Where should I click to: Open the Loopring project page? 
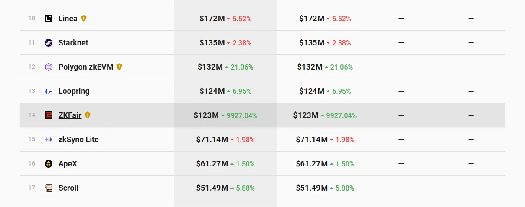tap(74, 91)
